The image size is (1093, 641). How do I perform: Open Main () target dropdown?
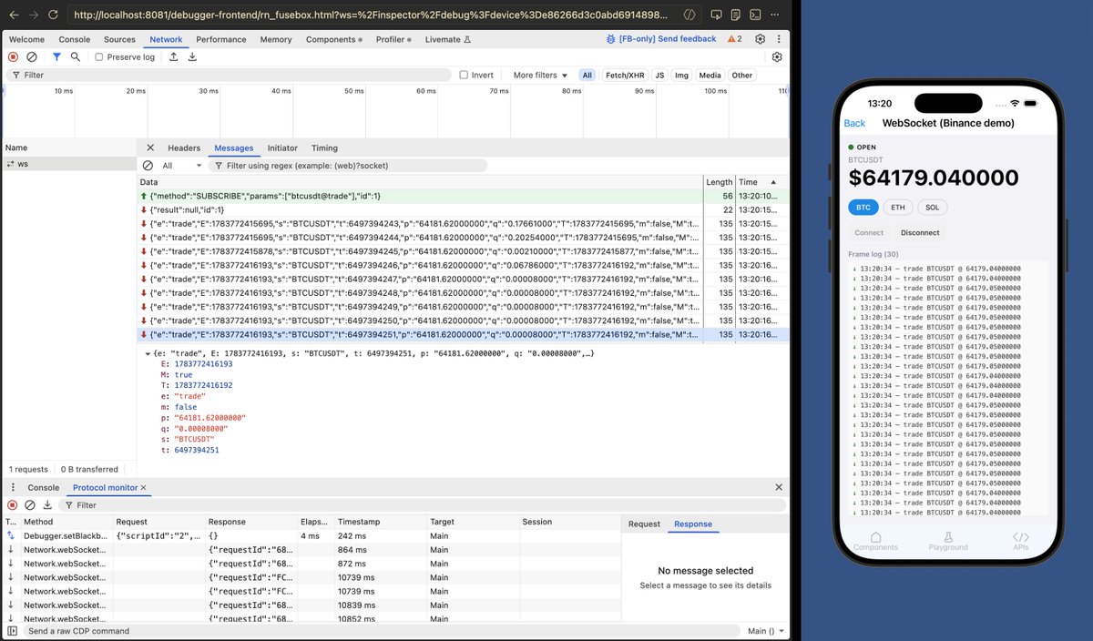(765, 631)
